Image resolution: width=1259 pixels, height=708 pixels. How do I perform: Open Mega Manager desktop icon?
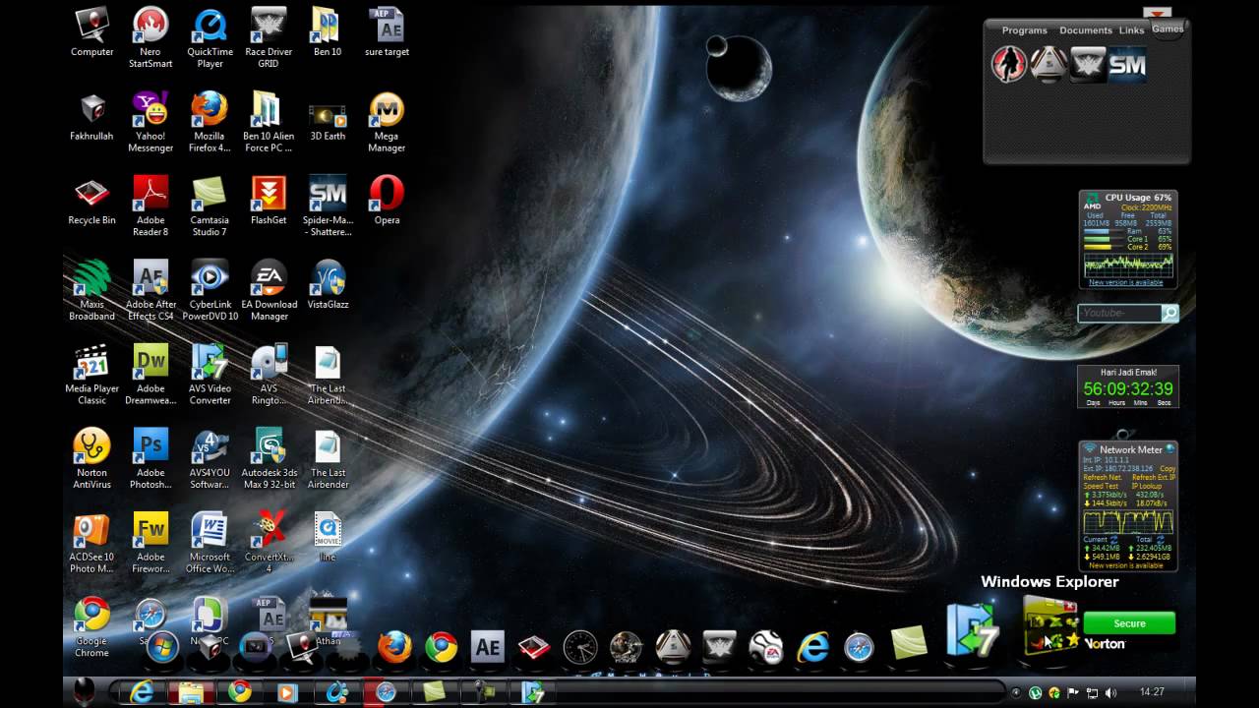(387, 122)
